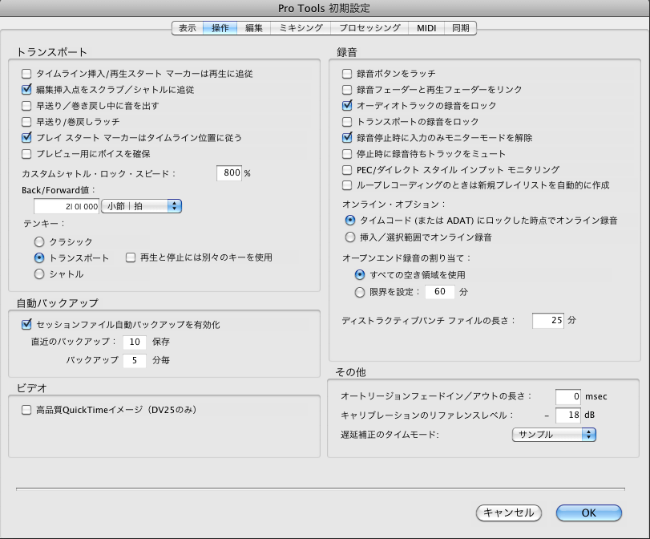Choose すべての空き領域を使用 radio button
This screenshot has height=539, width=650.
[x=360, y=274]
